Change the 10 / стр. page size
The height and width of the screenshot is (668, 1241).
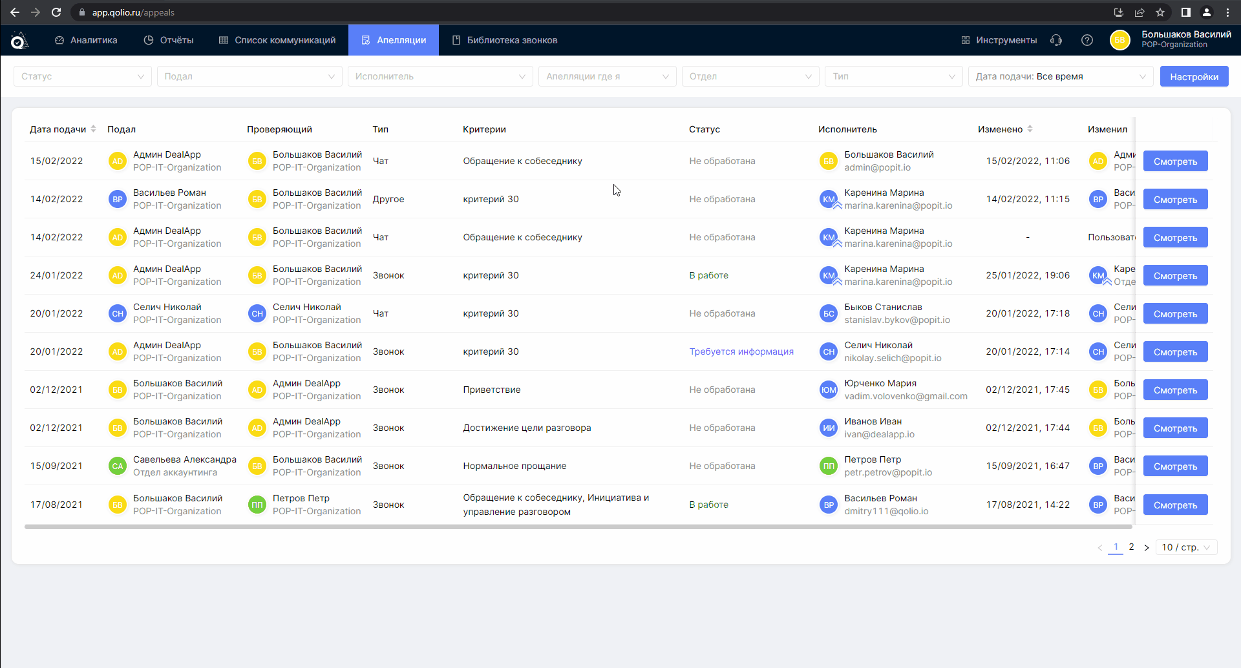click(1185, 547)
